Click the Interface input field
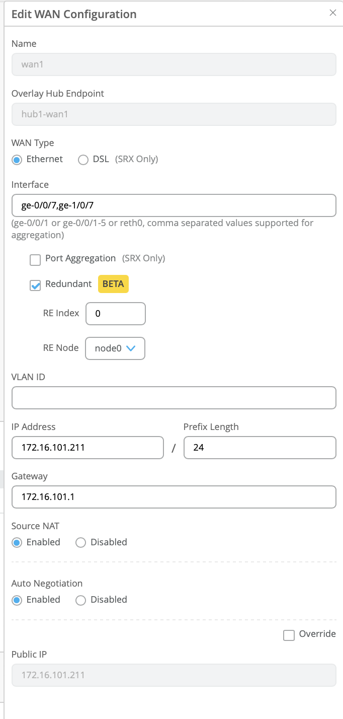 pos(174,205)
